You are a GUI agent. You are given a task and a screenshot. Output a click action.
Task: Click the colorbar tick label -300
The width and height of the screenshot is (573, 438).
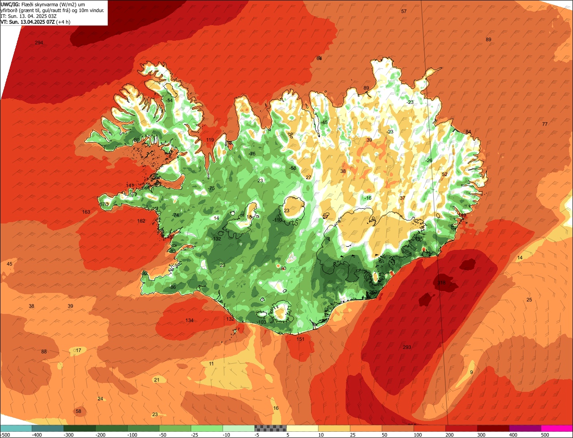(x=68, y=434)
